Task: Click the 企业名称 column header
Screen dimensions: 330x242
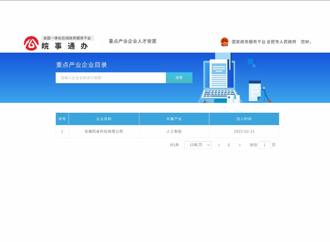Action: click(x=104, y=119)
